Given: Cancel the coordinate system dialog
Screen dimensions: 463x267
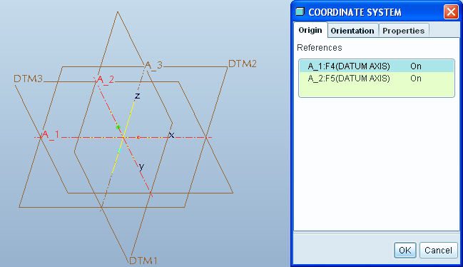Looking at the screenshot, I should (x=438, y=250).
